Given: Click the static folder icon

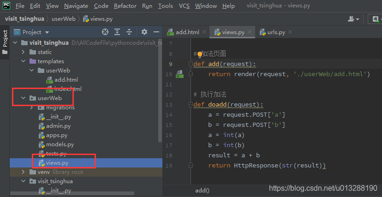Looking at the screenshot, I should (33, 52).
